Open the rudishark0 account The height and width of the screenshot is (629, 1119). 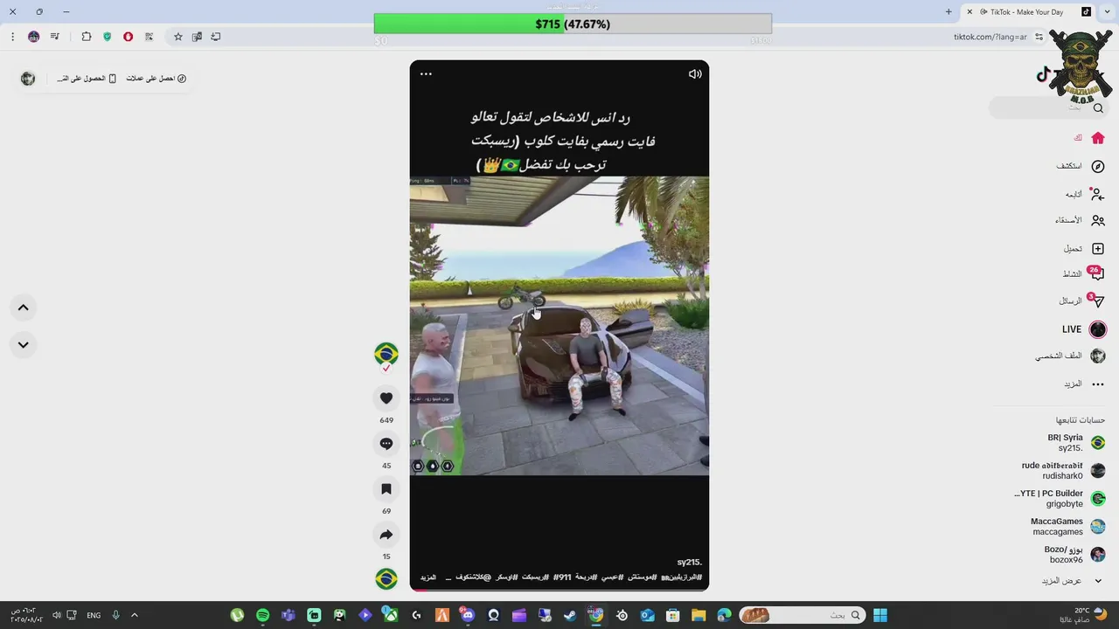coord(1065,471)
